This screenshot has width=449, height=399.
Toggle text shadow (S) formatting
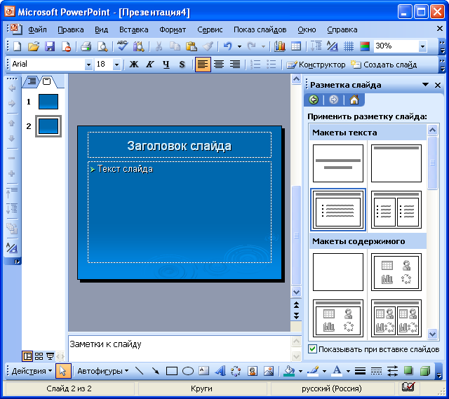point(182,64)
